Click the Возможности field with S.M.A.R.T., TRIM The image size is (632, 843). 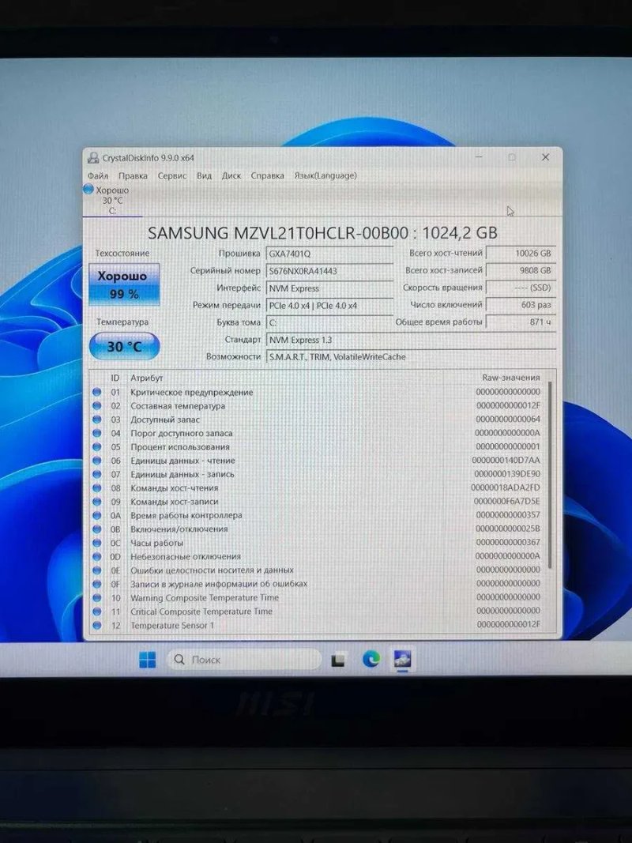pyautogui.click(x=411, y=357)
